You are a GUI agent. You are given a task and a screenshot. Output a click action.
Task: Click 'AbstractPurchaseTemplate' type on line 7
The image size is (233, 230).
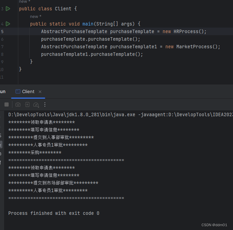(x=74, y=47)
